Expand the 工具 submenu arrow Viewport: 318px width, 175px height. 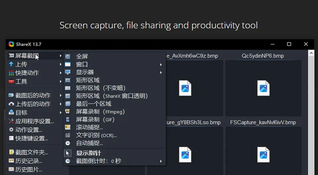60,82
